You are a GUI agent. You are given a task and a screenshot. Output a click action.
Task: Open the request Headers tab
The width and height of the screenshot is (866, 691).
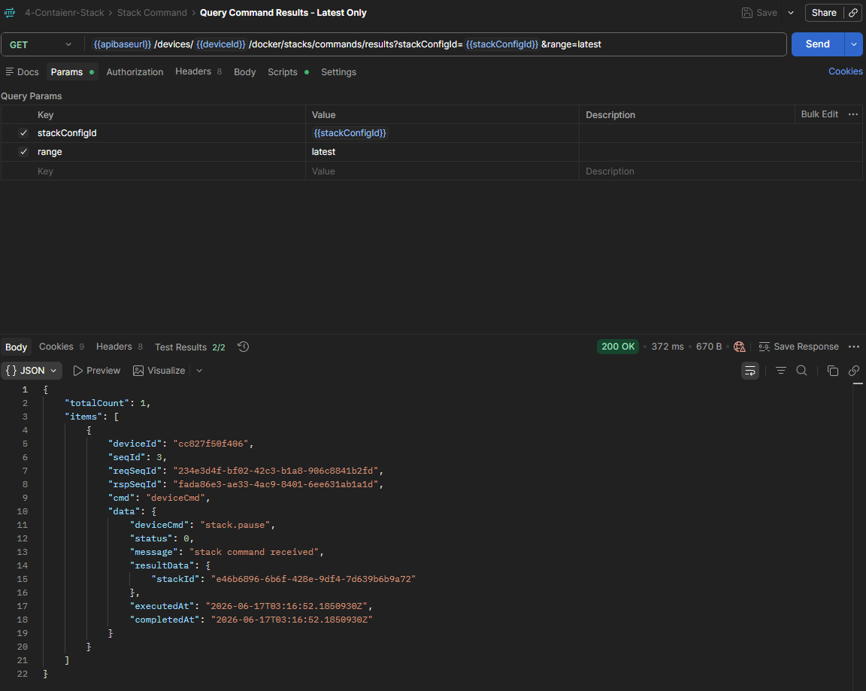[x=198, y=71]
